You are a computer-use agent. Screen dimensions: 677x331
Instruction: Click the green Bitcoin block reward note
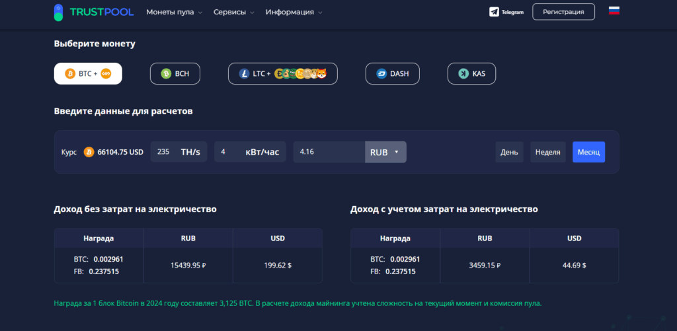pyautogui.click(x=298, y=303)
